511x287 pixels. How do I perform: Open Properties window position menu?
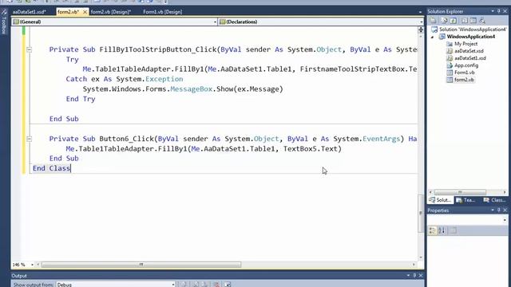(493, 210)
